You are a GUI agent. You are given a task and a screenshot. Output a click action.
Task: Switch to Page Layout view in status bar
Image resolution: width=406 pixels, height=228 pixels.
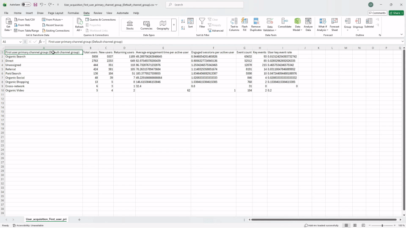click(x=355, y=225)
